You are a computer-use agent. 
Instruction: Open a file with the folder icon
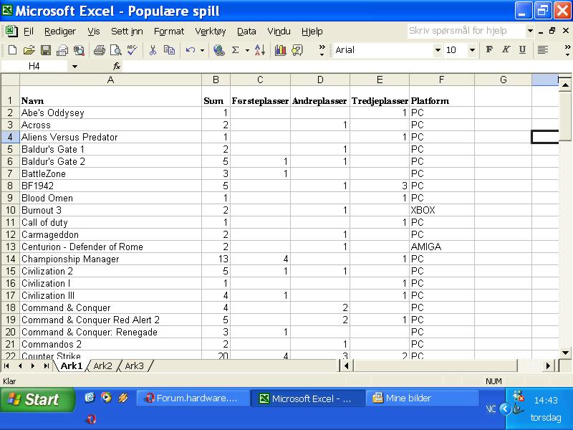click(x=29, y=50)
